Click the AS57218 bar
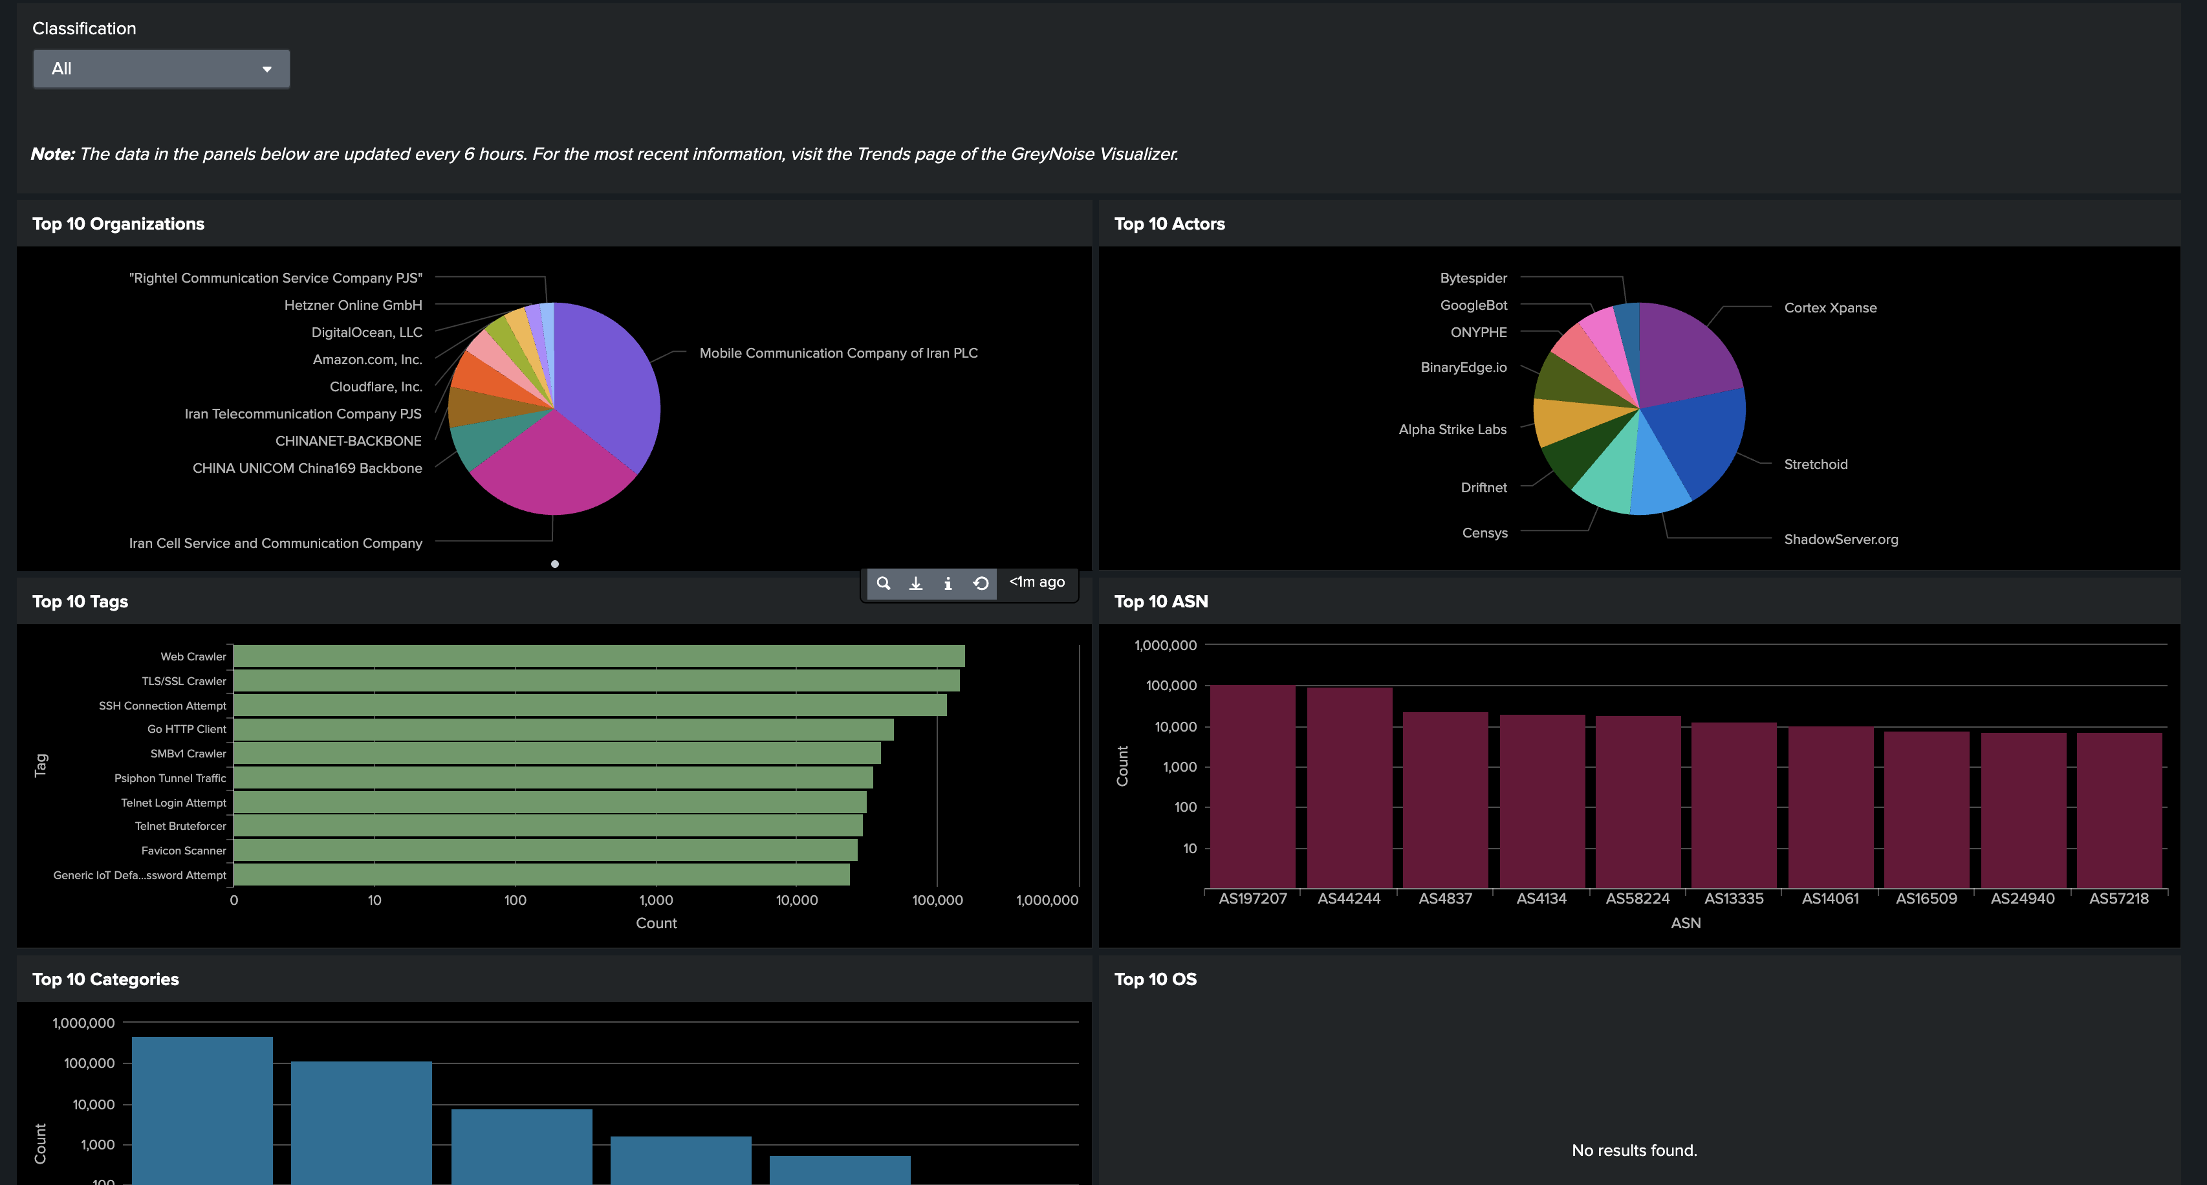2207x1185 pixels. click(x=2119, y=810)
